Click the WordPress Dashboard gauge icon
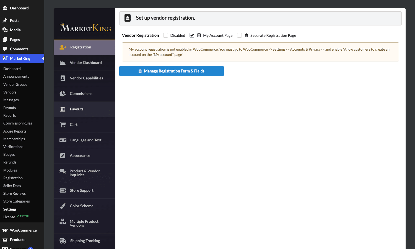This screenshot has width=415, height=249. coord(5,8)
